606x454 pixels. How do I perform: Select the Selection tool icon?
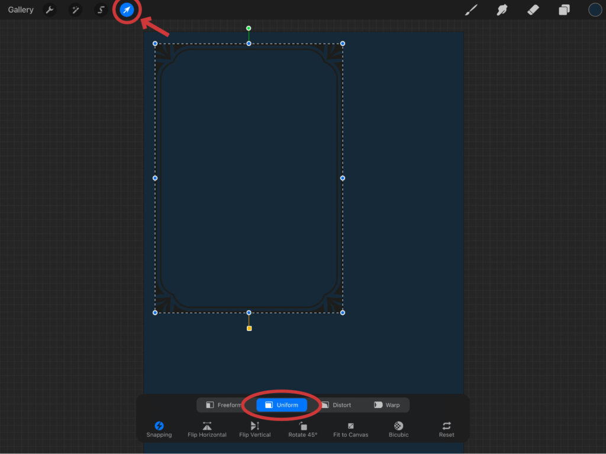tap(101, 10)
